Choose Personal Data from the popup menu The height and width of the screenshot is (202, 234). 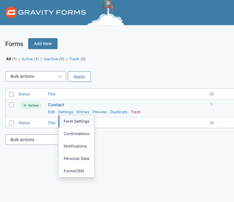[76, 158]
